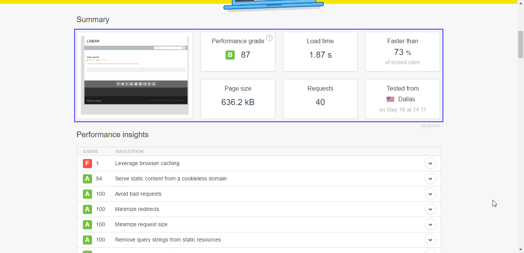Screen dimensions: 524x253
Task: Expand Serve static content from cookieless domain
Action: point(430,179)
